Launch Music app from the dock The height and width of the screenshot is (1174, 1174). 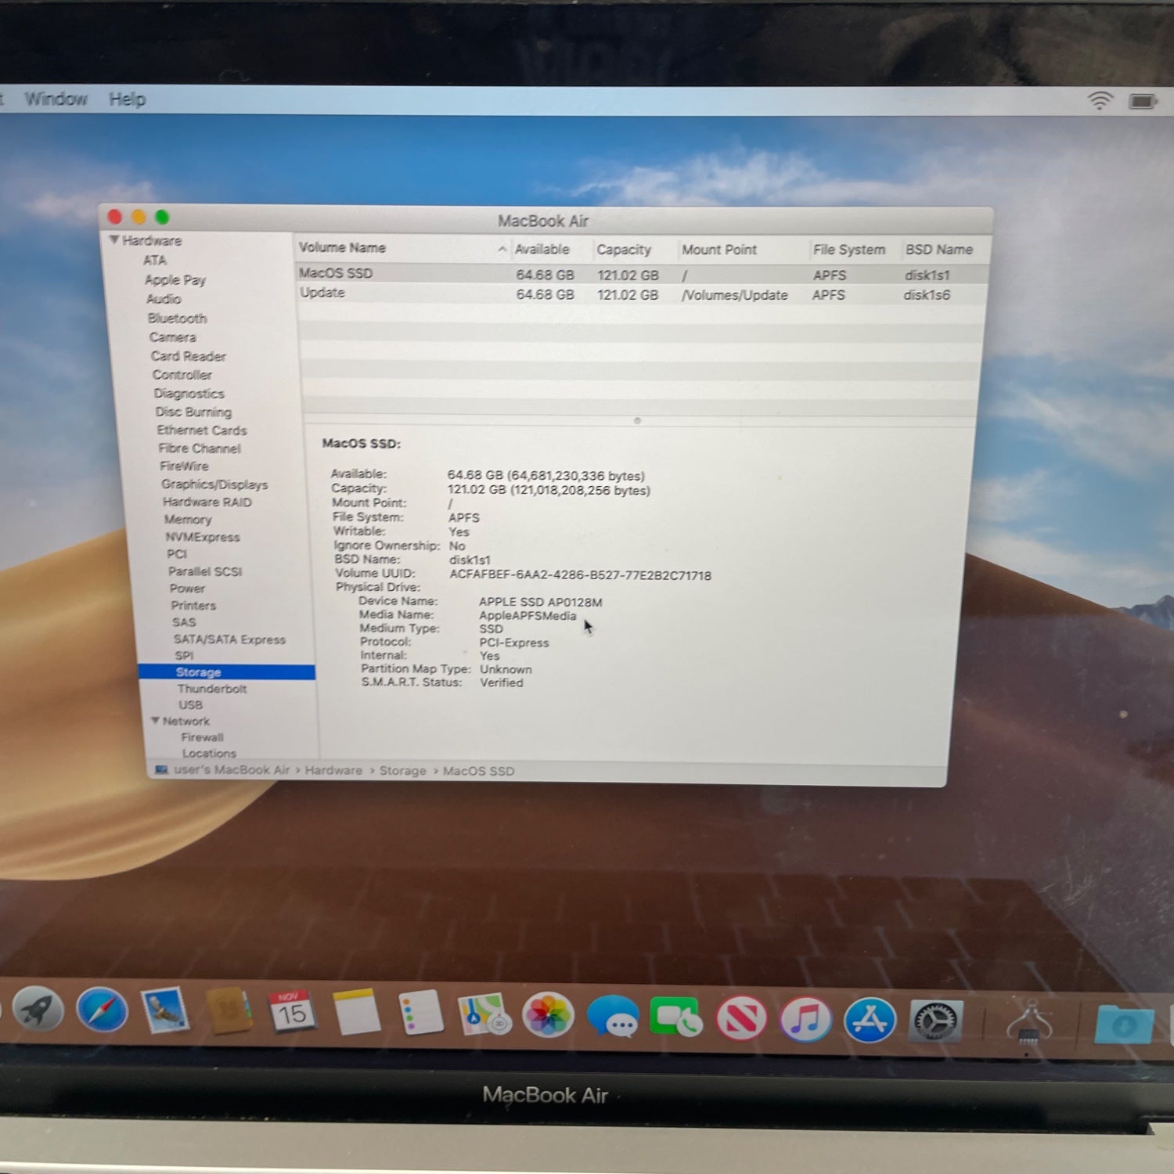click(x=805, y=1019)
